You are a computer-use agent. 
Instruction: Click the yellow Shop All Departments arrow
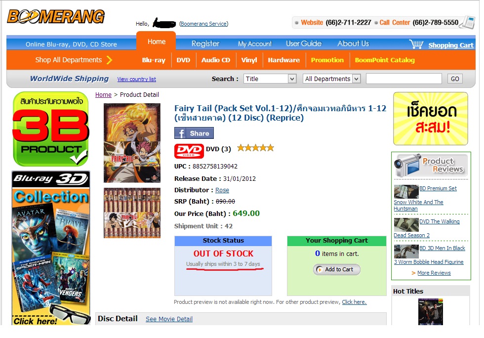click(109, 60)
